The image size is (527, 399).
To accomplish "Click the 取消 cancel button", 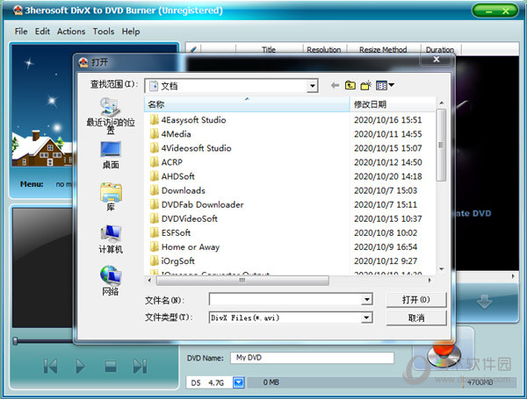I will click(416, 317).
